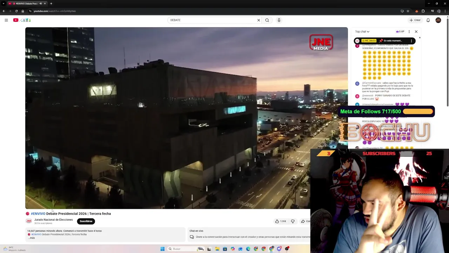Open live chat three-dot options
This screenshot has height=253, width=449.
(x=409, y=32)
